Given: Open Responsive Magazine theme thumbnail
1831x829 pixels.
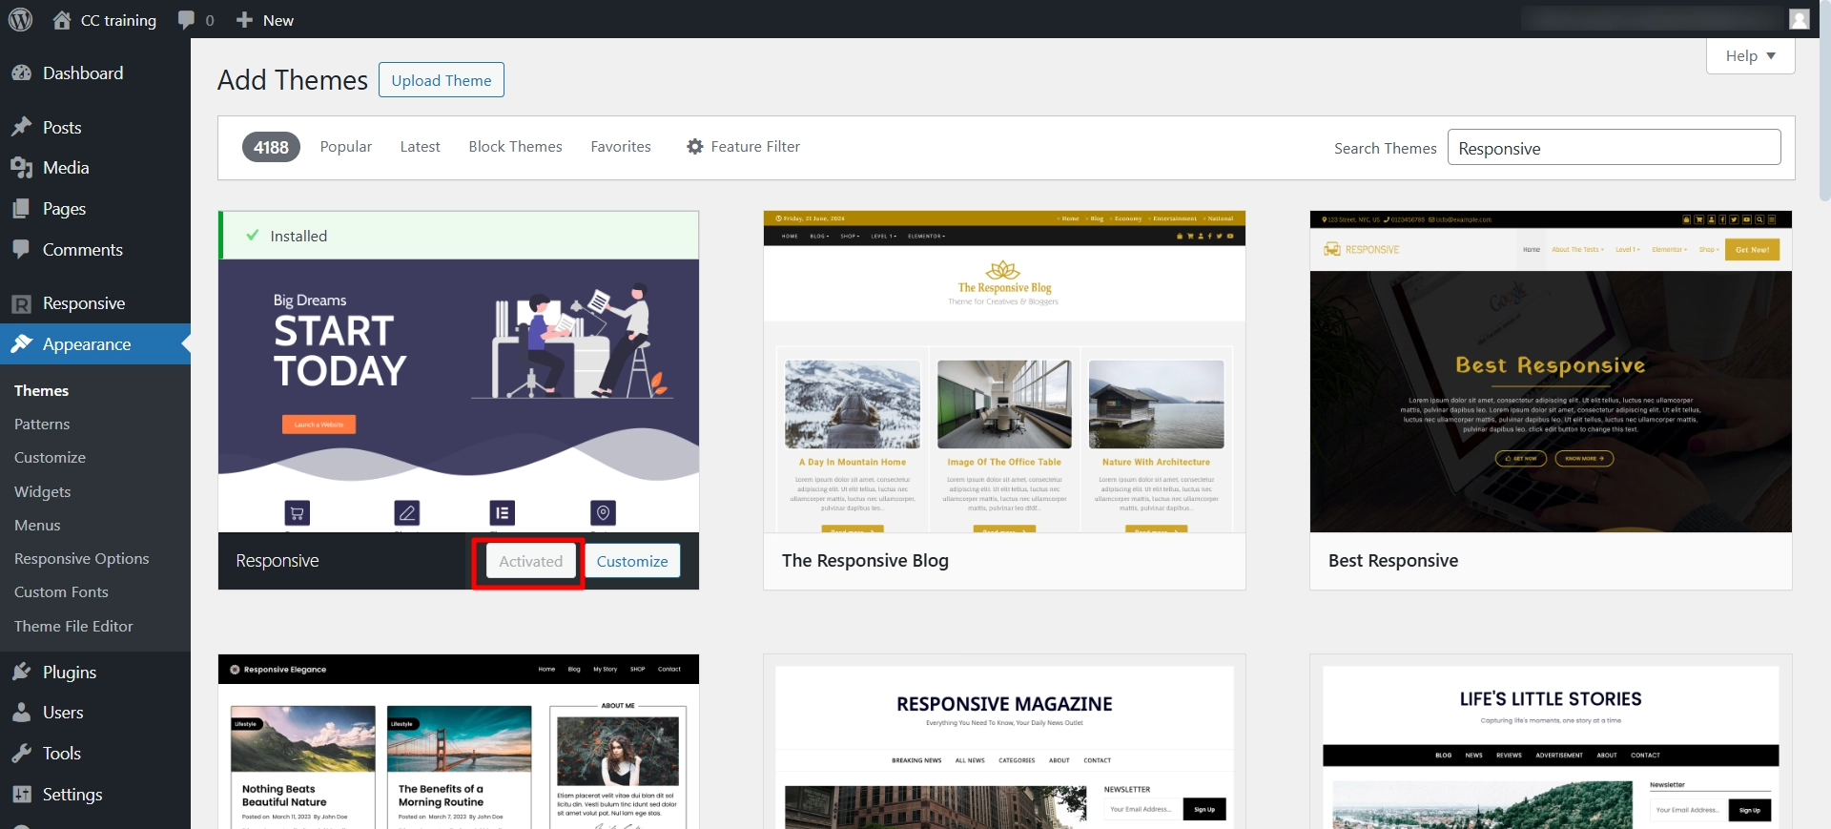Looking at the screenshot, I should (1004, 741).
